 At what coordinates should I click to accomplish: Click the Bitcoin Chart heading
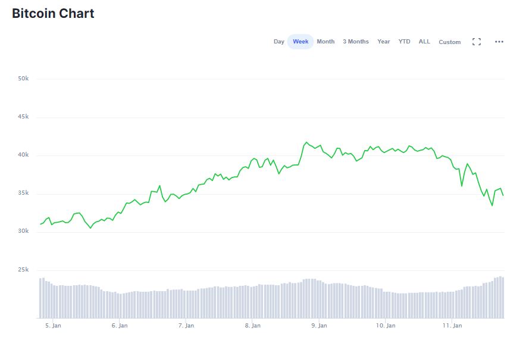pos(53,14)
